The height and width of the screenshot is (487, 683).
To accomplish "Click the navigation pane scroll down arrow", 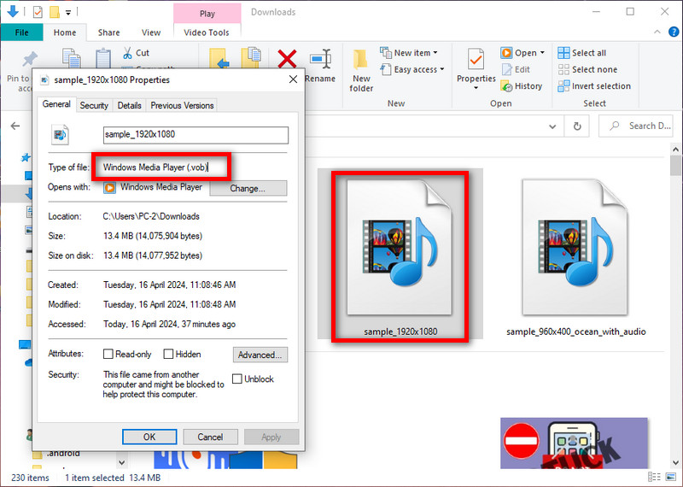I will (121, 462).
